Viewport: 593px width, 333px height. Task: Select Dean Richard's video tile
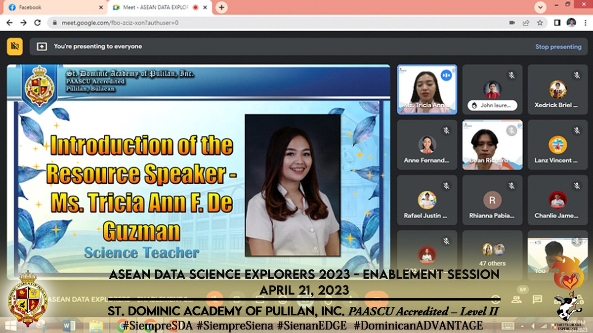click(492, 145)
